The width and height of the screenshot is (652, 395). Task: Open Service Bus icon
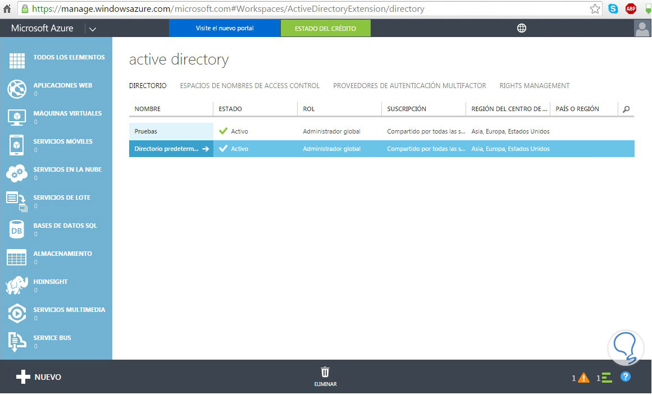pyautogui.click(x=17, y=342)
